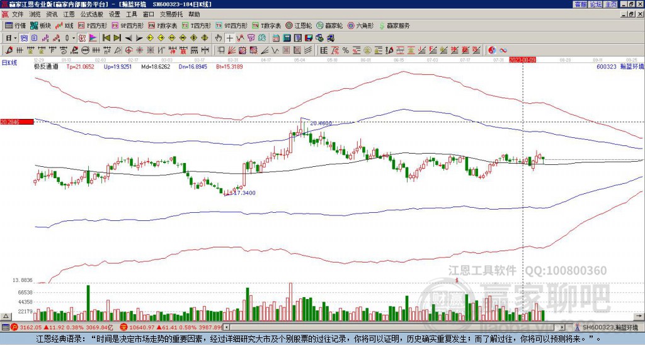The width and height of the screenshot is (645, 345).
Task: Click the 极反通道 indicator label
Action: 45,66
